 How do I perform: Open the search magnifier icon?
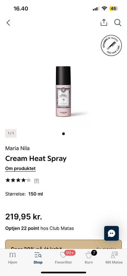pyautogui.click(x=117, y=23)
